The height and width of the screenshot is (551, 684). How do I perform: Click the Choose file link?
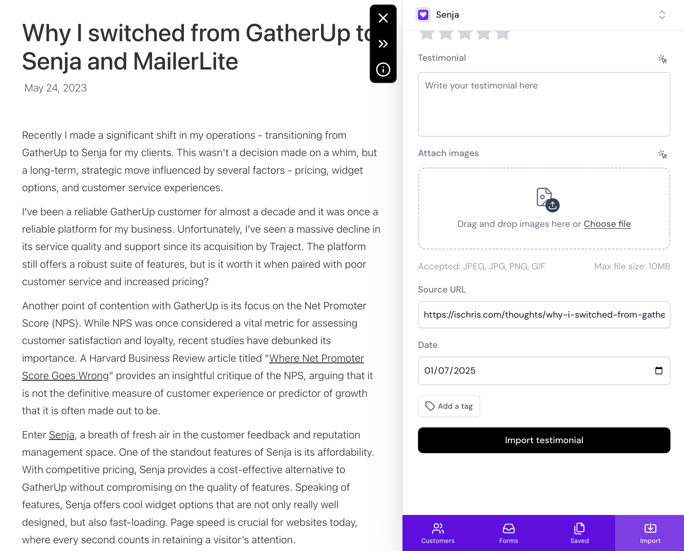(607, 224)
